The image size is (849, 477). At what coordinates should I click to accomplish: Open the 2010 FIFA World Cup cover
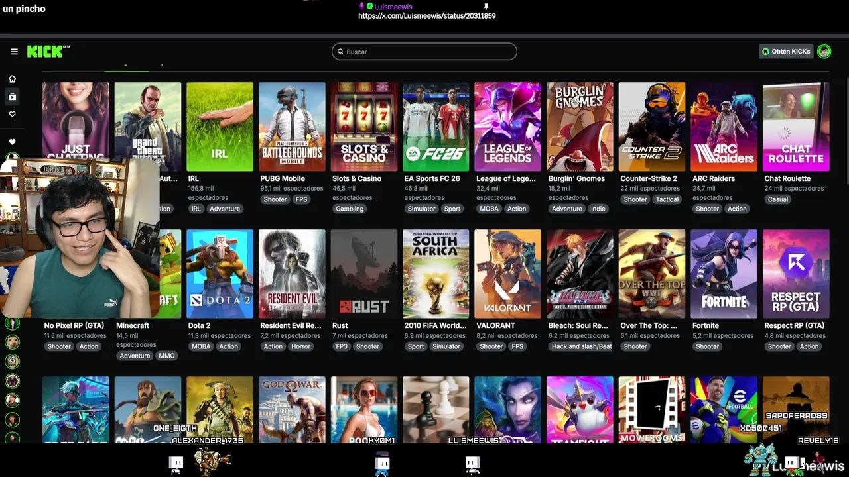436,274
